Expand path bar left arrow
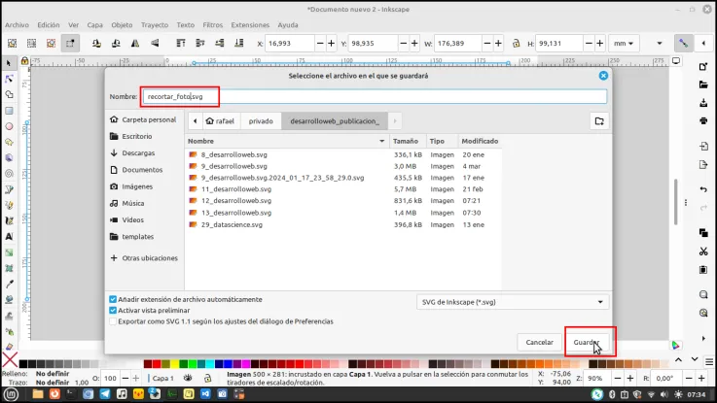 [x=196, y=121]
